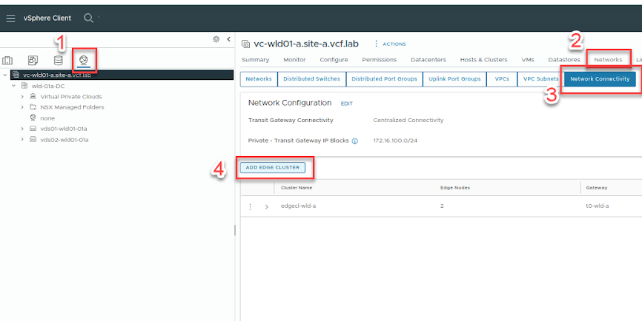
Task: Click the t0-wld-a gateway cell
Action: click(598, 206)
